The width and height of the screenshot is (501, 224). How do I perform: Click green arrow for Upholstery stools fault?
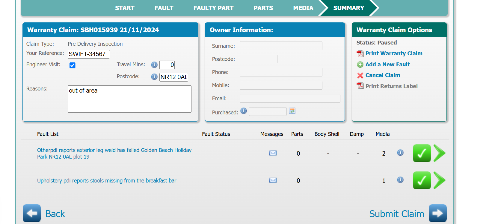pos(439,180)
